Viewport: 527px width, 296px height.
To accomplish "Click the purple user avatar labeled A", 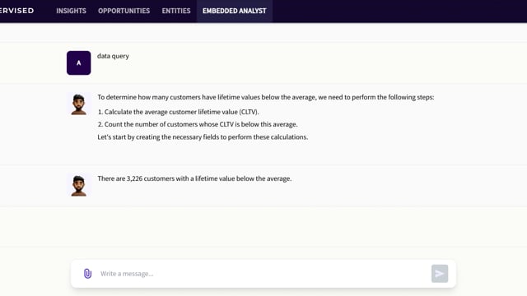I will tap(79, 62).
